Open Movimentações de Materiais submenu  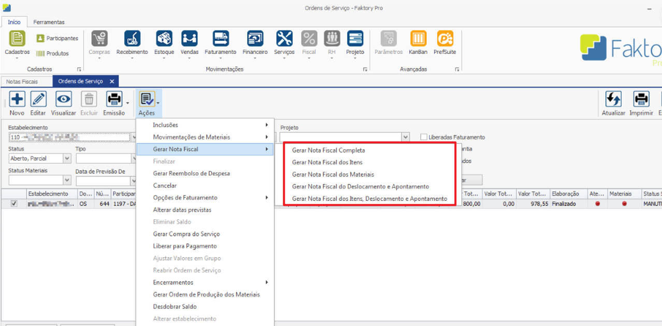pyautogui.click(x=205, y=137)
